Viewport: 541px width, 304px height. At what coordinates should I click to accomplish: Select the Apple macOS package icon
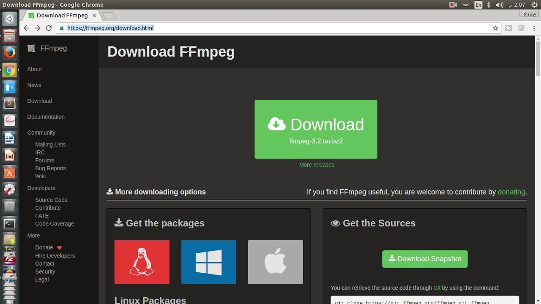click(275, 262)
